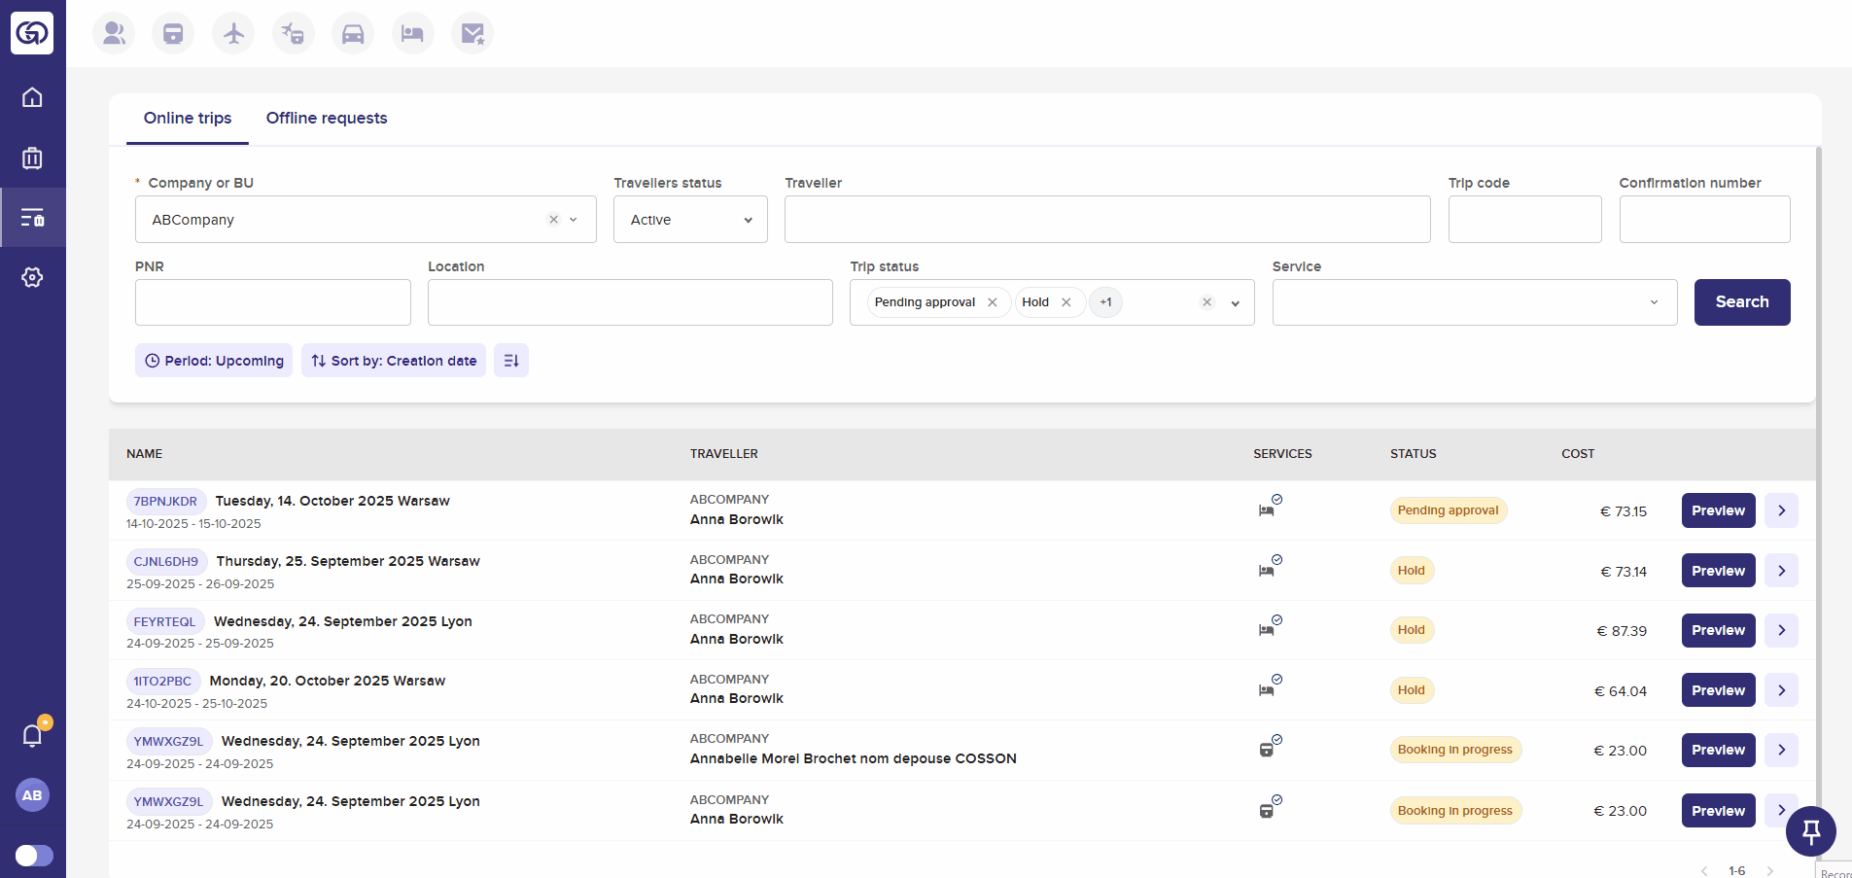Viewport: 1852px width, 878px height.
Task: Open the train booking icon
Action: coord(173,34)
